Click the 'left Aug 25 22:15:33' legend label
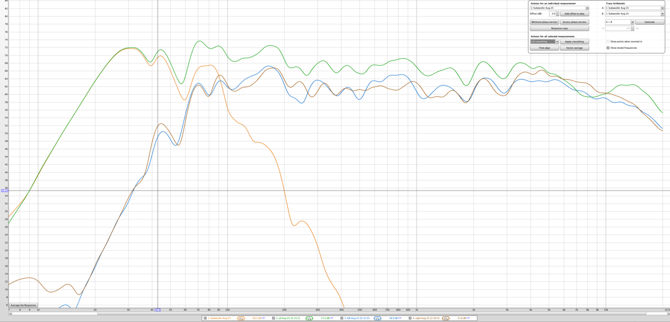 356,318
